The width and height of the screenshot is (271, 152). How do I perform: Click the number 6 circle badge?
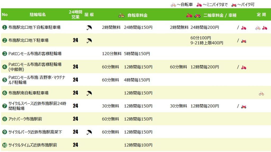pos(4,93)
